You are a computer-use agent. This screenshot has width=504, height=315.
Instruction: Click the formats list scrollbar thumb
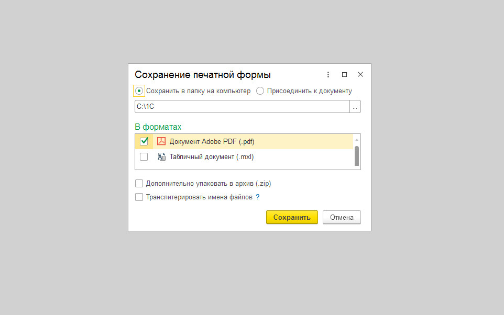357,155
